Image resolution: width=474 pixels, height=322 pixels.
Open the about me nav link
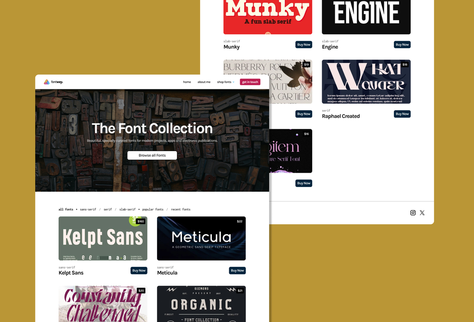tap(204, 82)
